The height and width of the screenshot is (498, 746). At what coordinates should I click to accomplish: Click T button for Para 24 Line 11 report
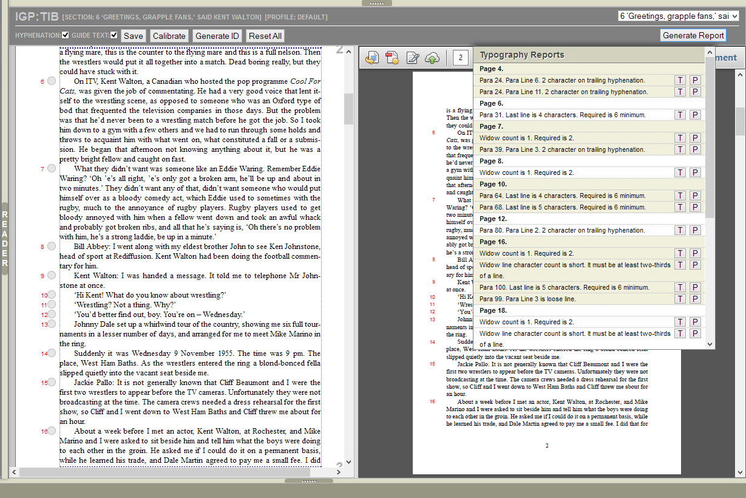tap(680, 92)
